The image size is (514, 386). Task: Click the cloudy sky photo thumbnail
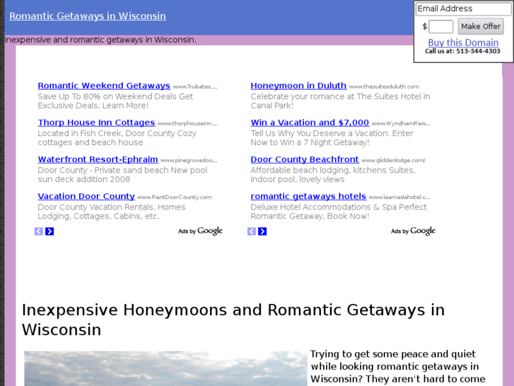click(x=166, y=368)
